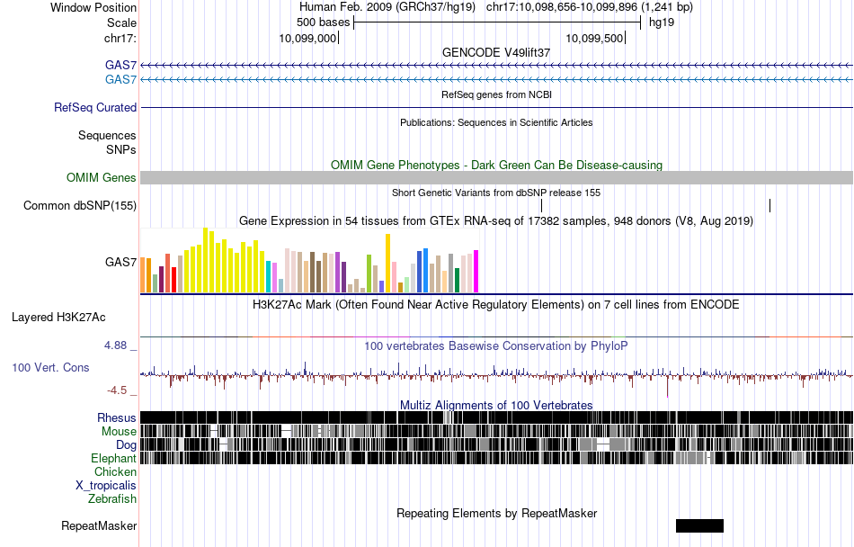Click the OMIM Gene Phenotypes track title
The height and width of the screenshot is (547, 854).
497,165
